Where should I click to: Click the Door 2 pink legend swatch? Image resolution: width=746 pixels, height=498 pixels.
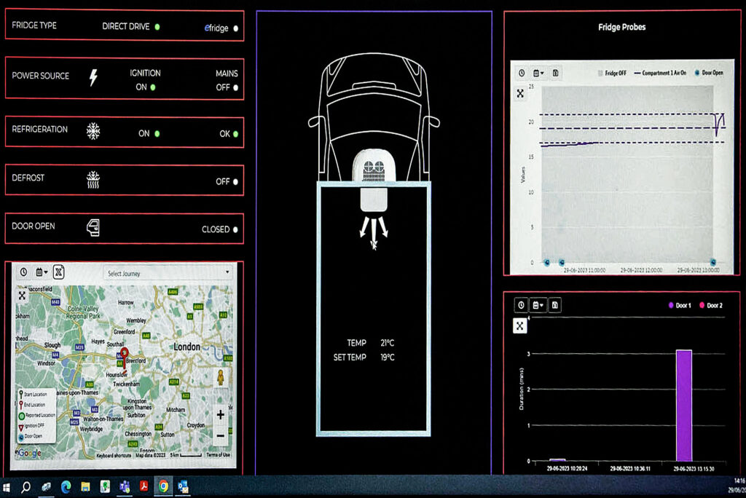coord(702,305)
